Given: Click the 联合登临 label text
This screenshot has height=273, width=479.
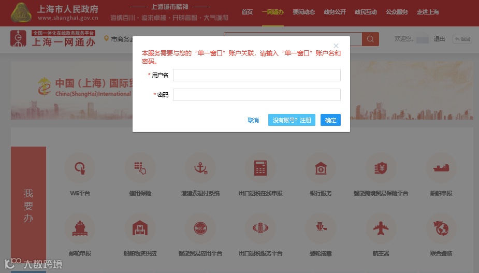Looking at the screenshot, I should click(x=441, y=253).
